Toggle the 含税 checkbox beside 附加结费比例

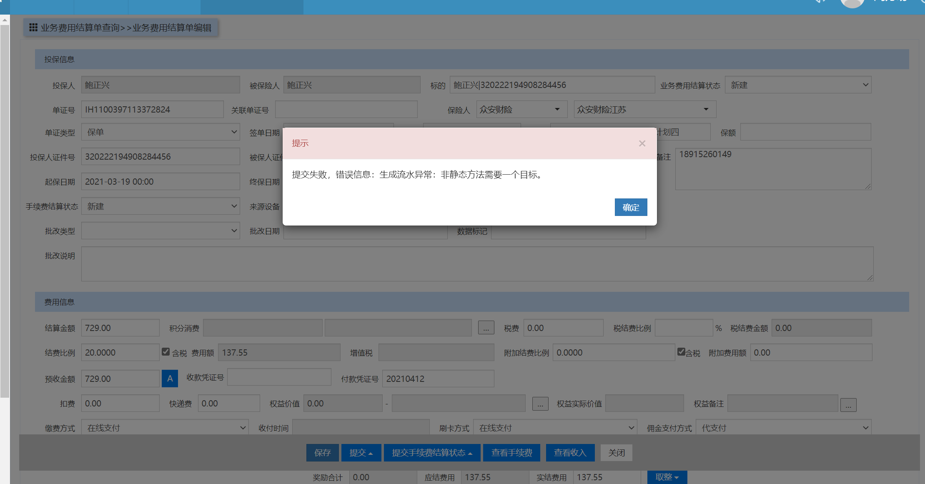681,352
